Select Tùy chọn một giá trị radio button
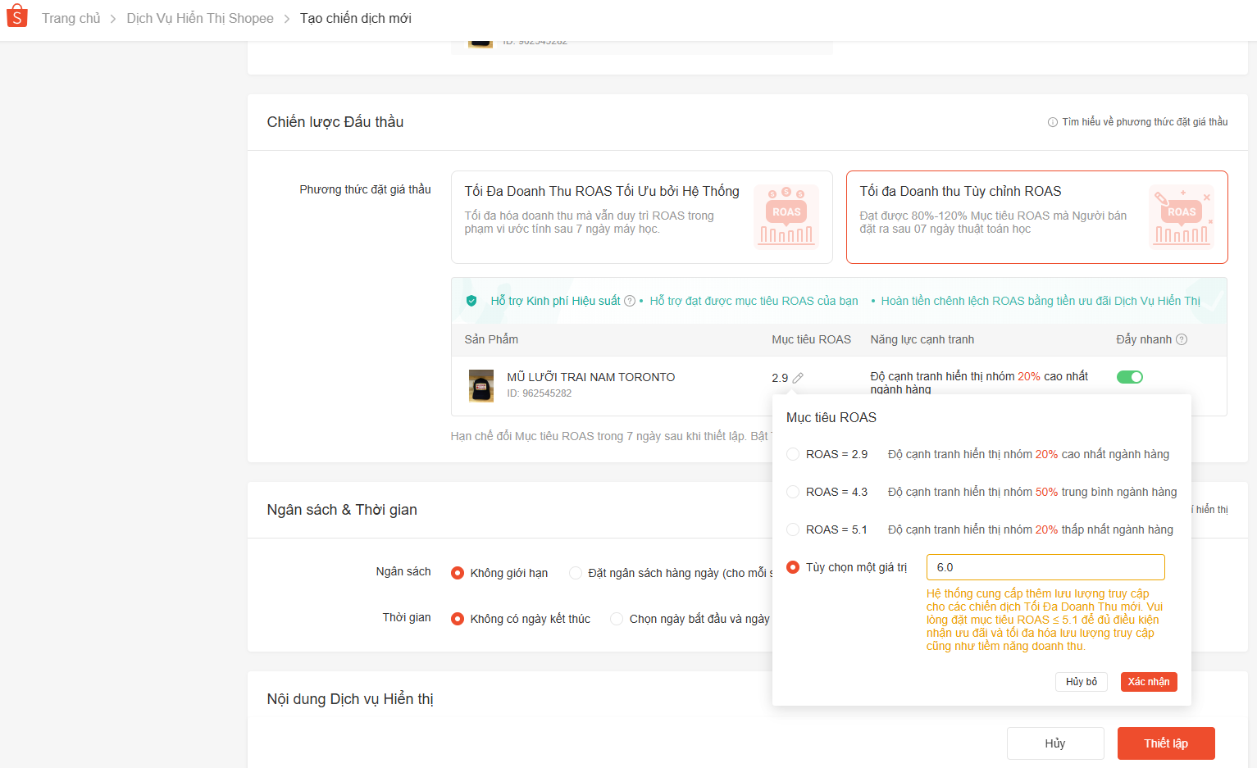 [793, 567]
